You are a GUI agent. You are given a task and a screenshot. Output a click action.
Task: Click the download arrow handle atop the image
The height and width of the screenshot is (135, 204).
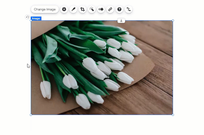121,21
